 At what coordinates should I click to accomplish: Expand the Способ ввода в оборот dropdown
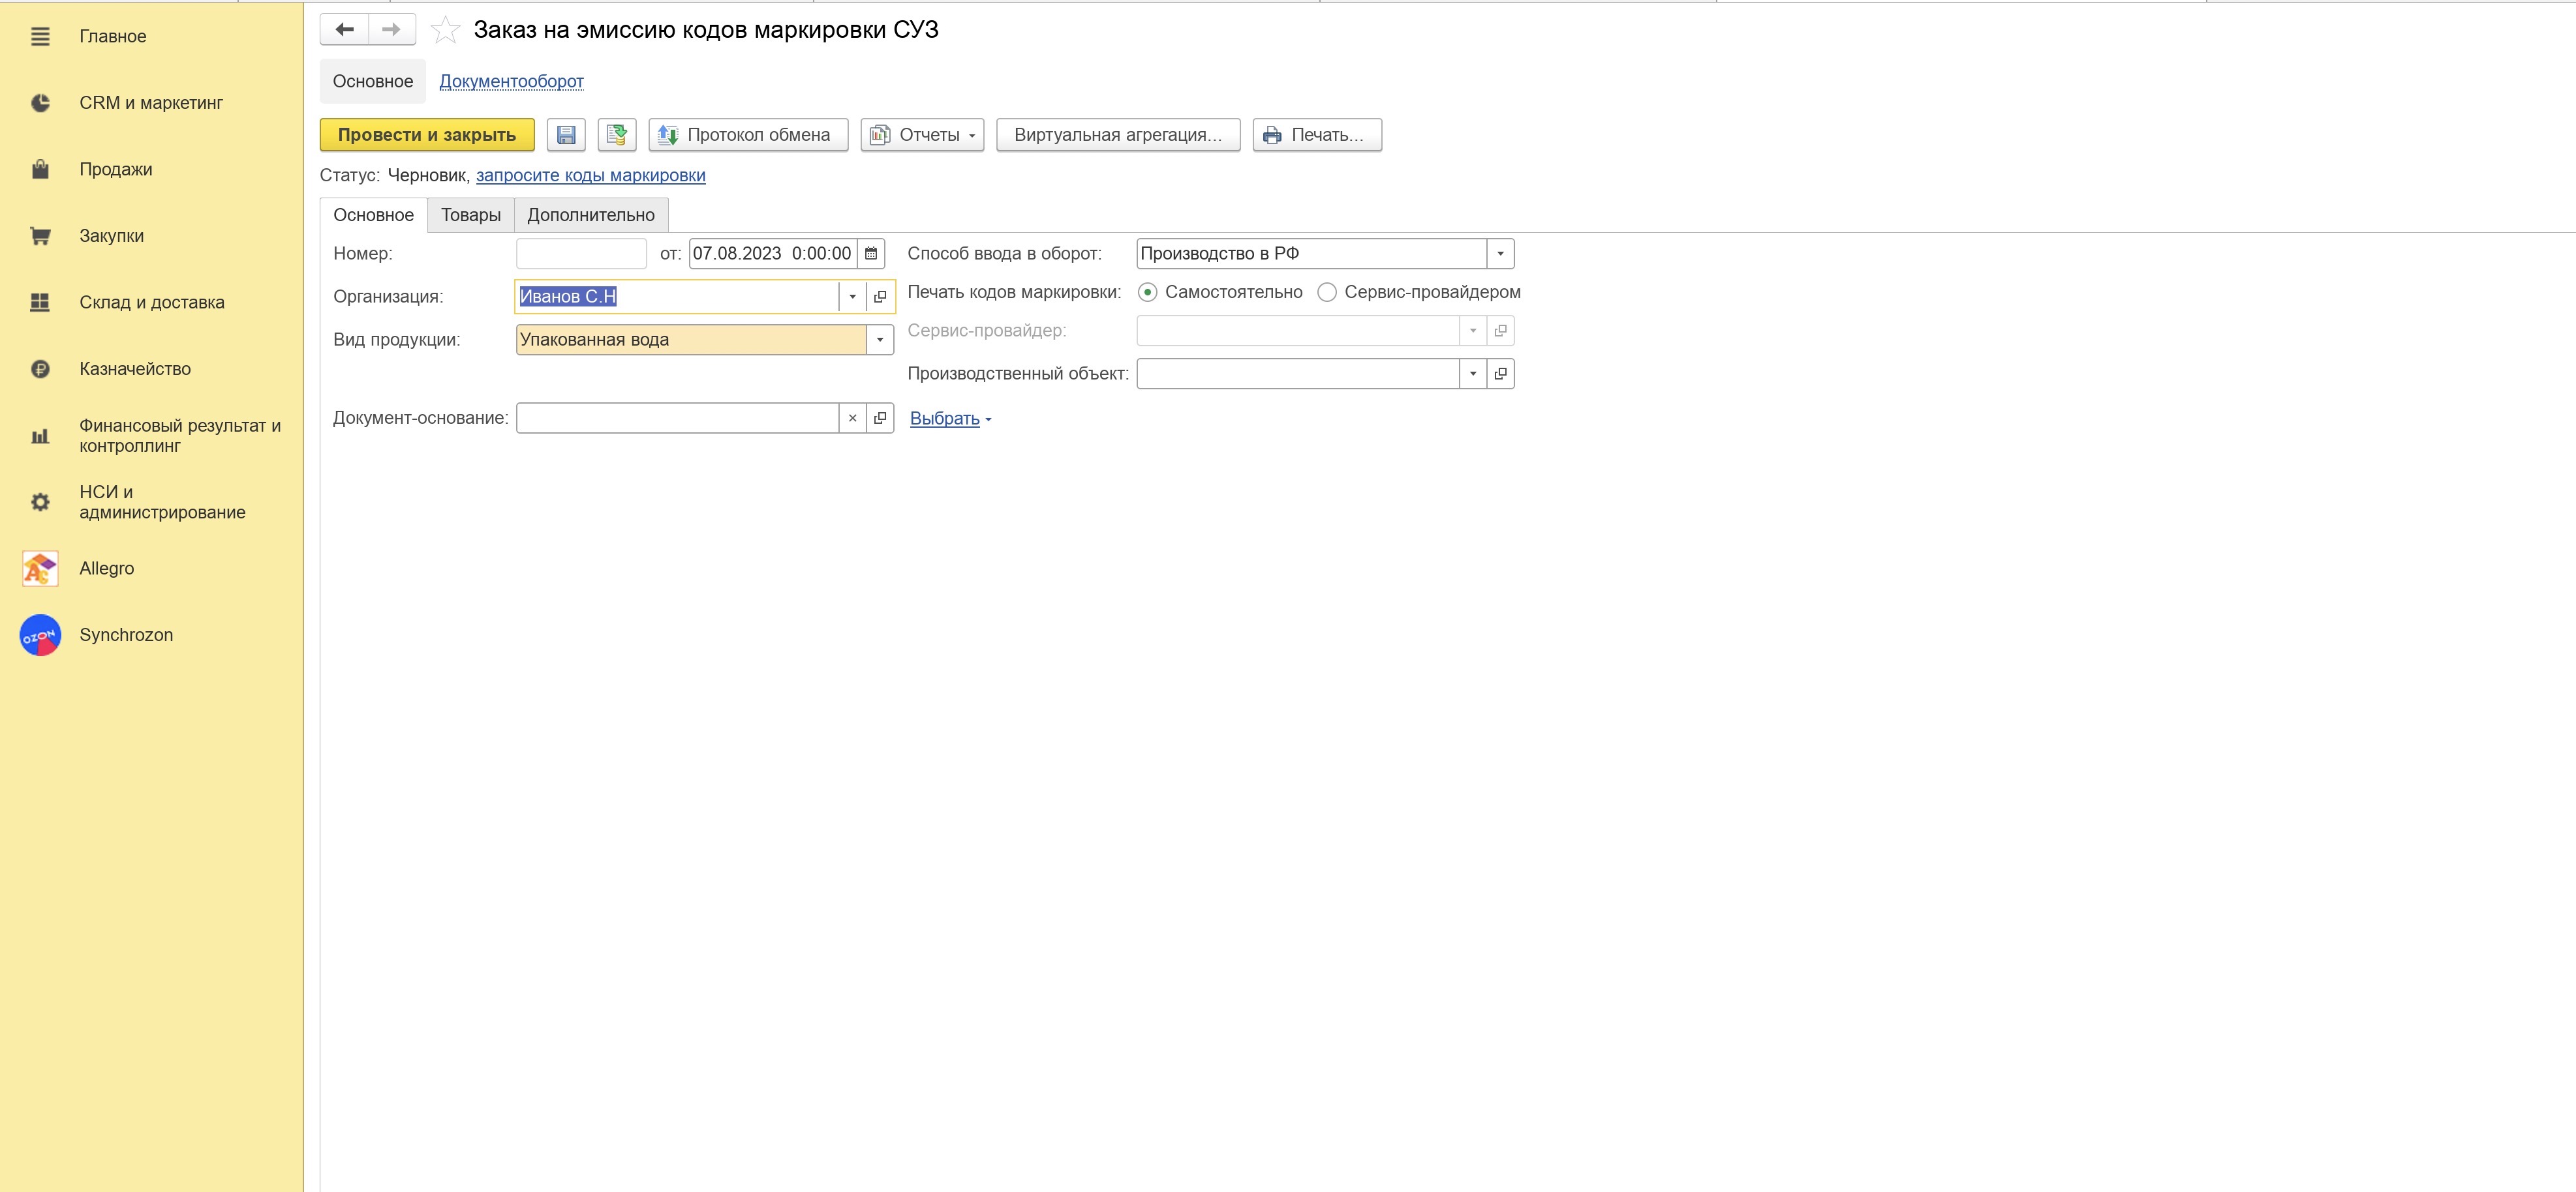click(x=1500, y=254)
